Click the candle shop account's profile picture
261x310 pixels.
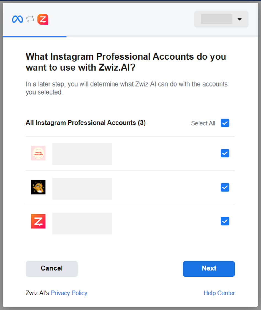(x=38, y=153)
